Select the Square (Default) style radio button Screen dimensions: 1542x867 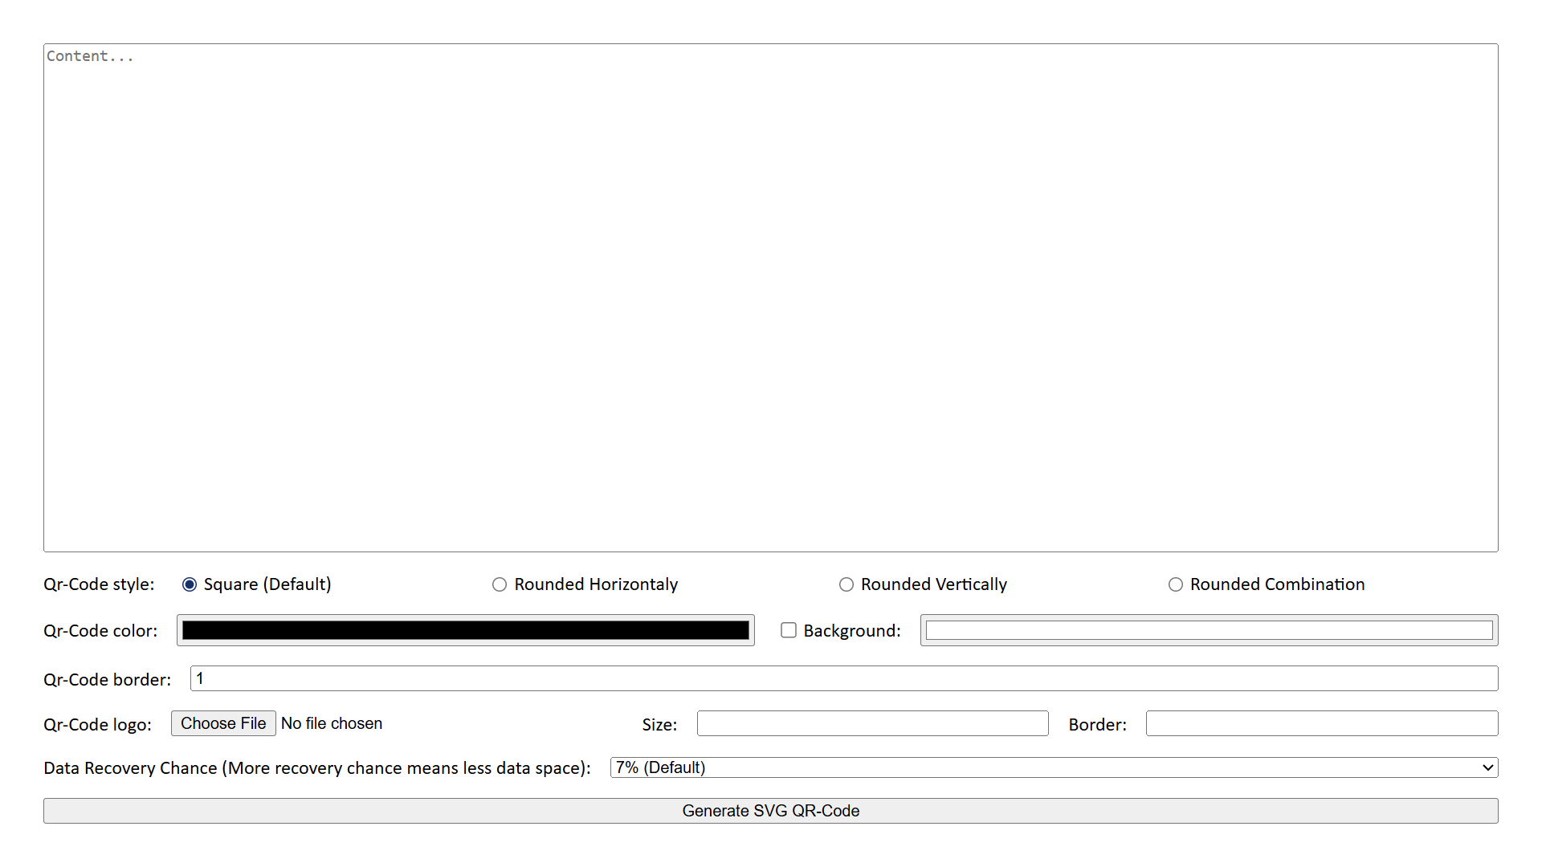coord(190,584)
